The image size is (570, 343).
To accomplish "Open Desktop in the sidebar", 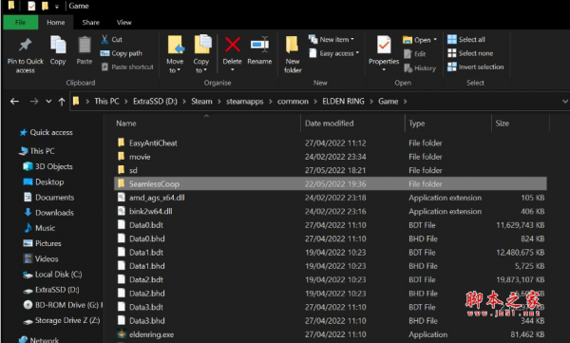I will point(44,181).
